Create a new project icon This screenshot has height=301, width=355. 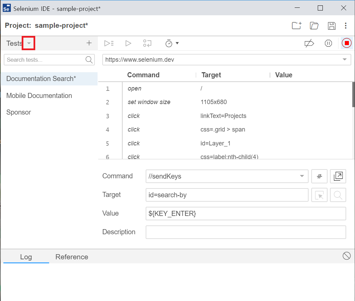click(x=296, y=26)
